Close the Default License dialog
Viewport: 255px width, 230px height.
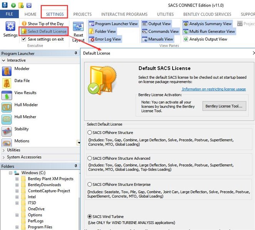point(254,53)
